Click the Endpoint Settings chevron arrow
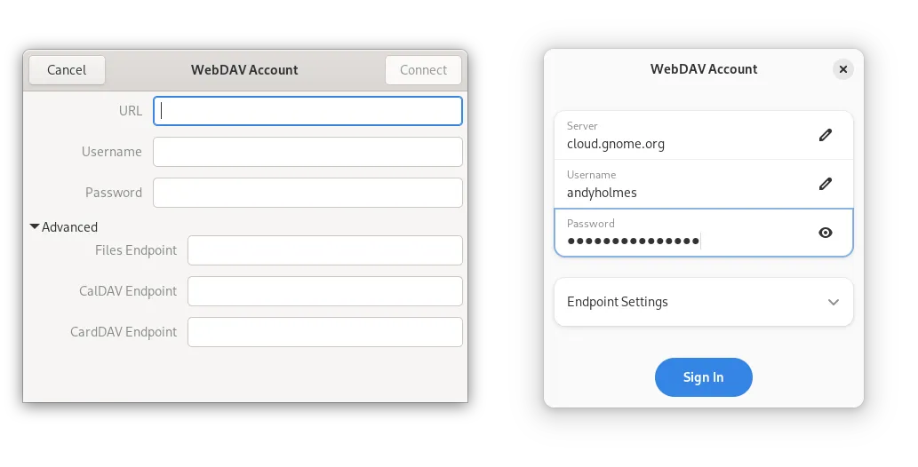The height and width of the screenshot is (467, 918). [833, 302]
